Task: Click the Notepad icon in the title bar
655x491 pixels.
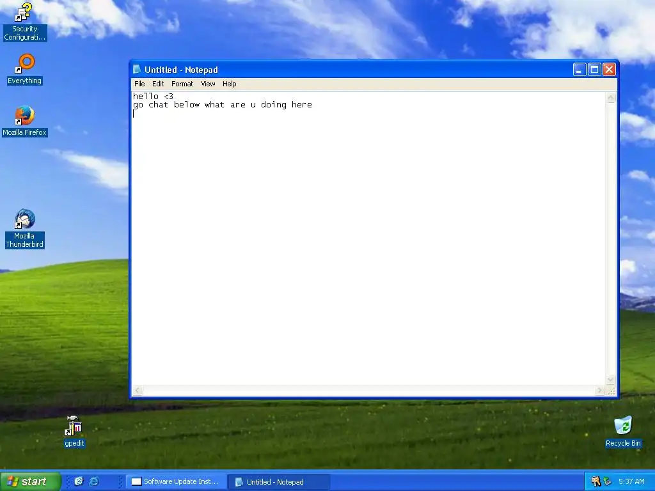Action: [x=137, y=69]
